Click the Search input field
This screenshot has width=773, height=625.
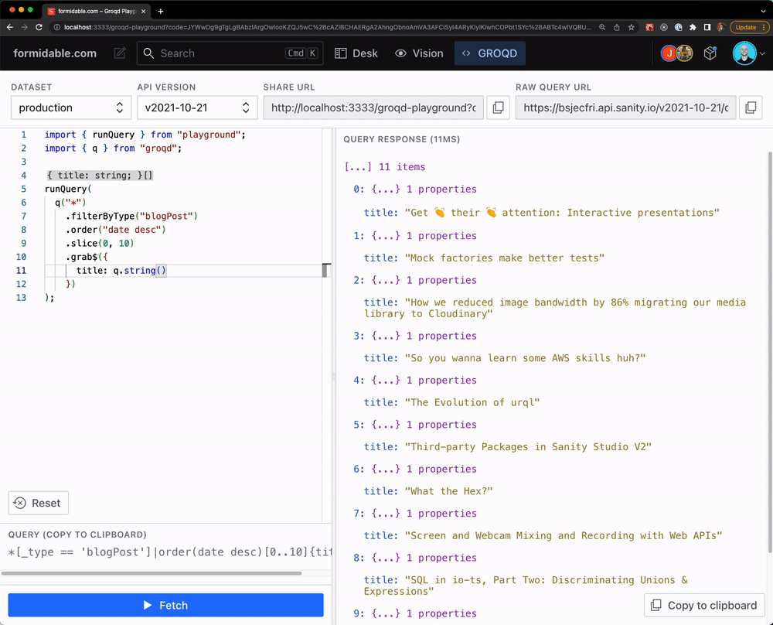(x=230, y=53)
